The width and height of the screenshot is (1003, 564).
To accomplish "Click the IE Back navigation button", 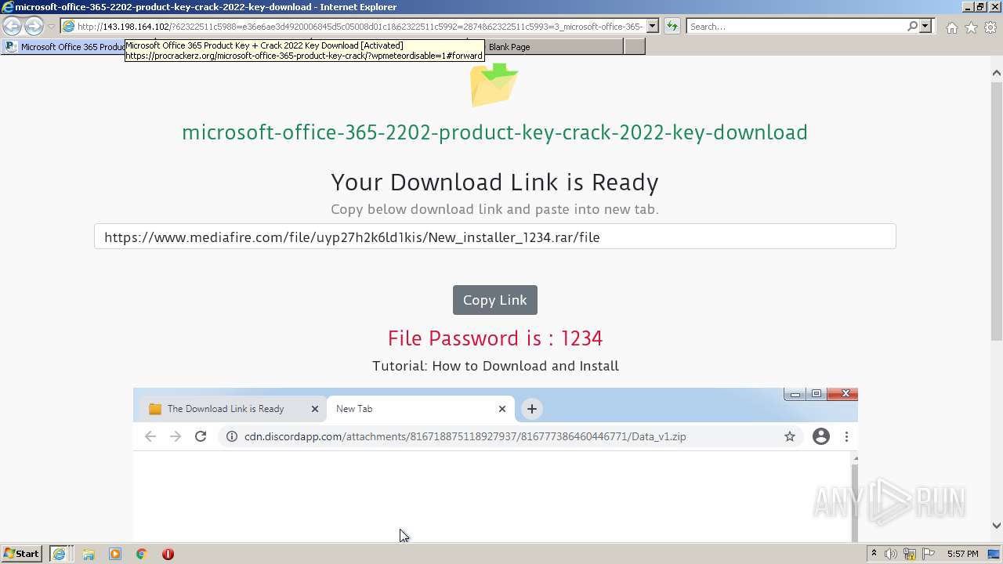I will 12,26.
